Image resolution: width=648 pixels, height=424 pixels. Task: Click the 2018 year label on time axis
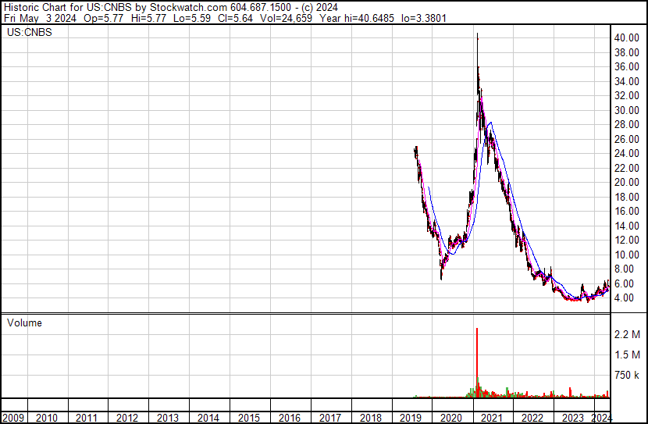(370, 418)
